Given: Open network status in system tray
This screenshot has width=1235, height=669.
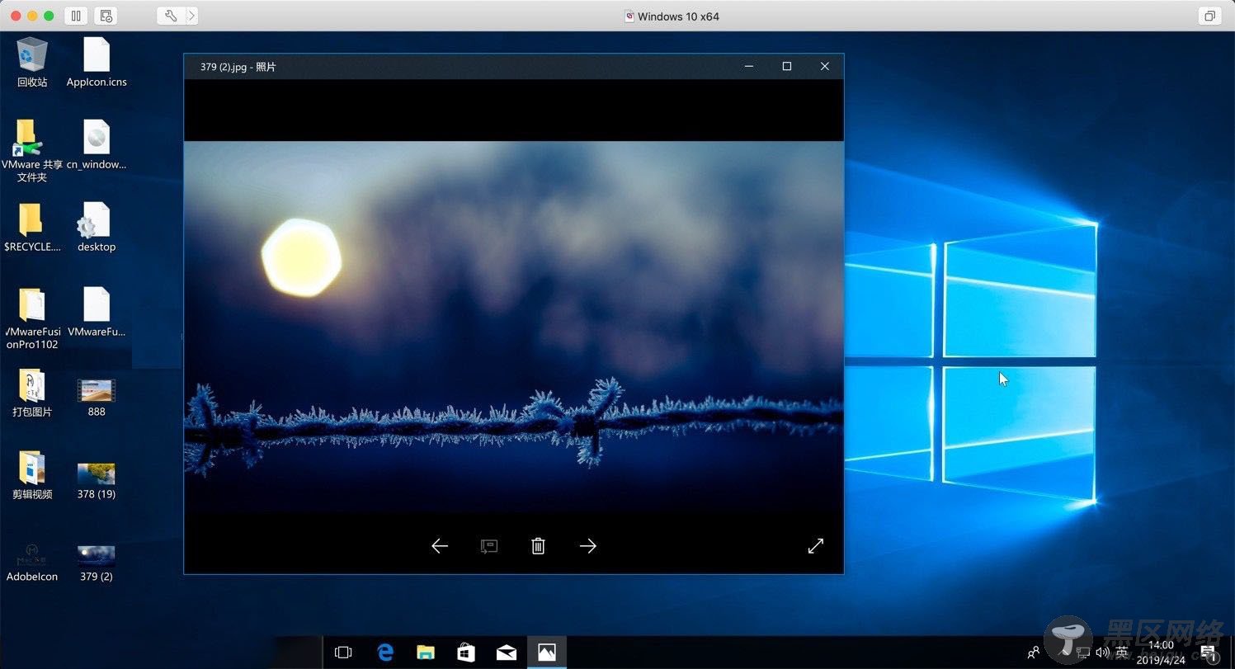Looking at the screenshot, I should click(1082, 653).
